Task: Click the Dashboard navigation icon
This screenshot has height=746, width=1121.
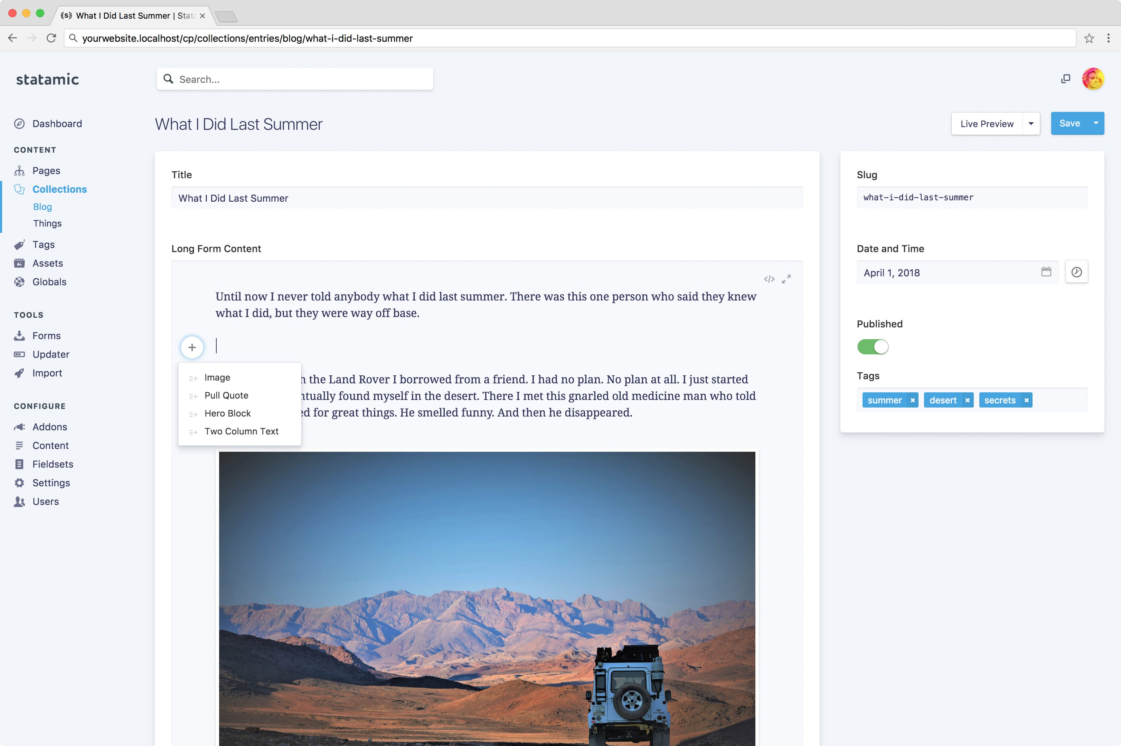Action: [x=21, y=123]
